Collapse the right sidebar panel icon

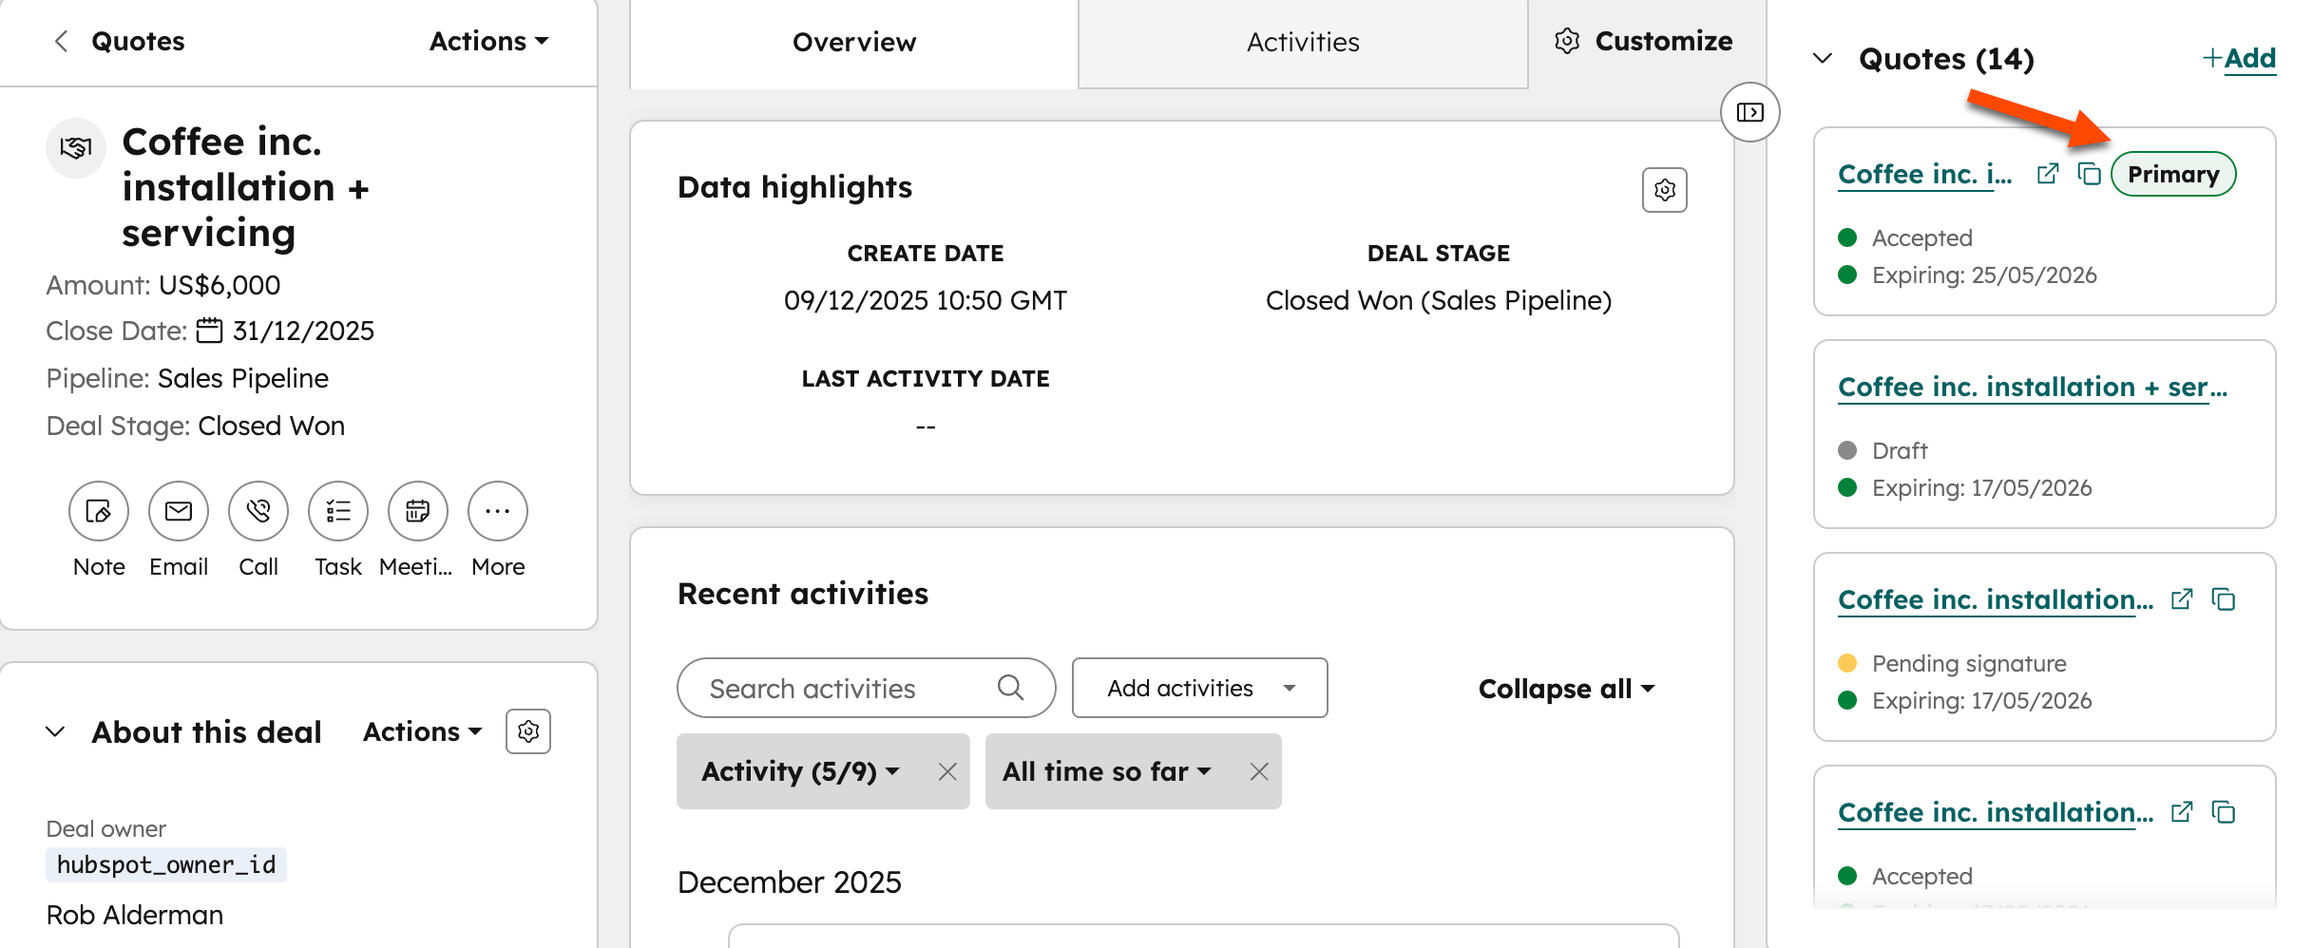[1749, 113]
